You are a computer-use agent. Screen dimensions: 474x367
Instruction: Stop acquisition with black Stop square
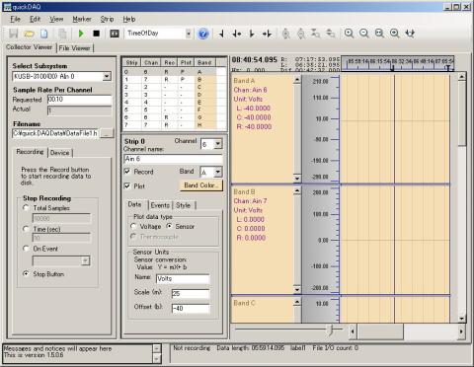(96, 34)
